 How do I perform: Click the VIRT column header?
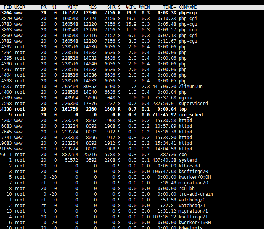pos(73,7)
